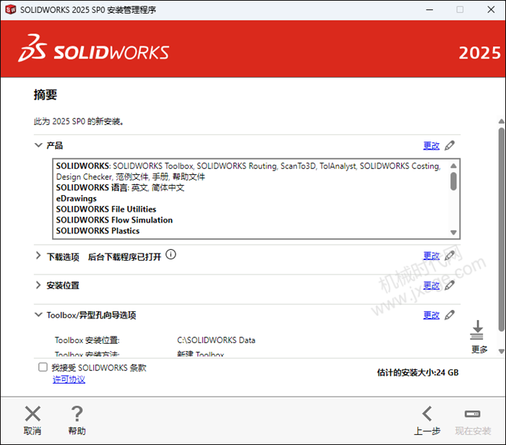
Task: Click the products list scroll-down arrow
Action: (453, 233)
